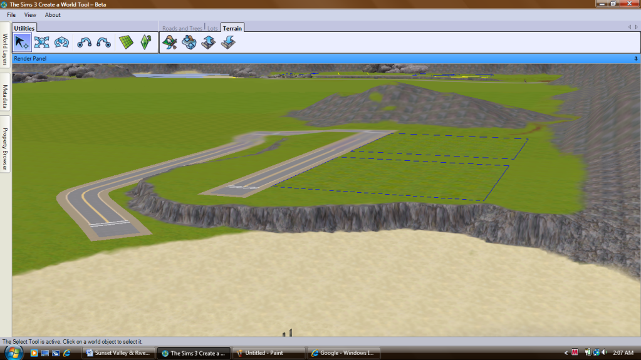Open the volume speaker tray icon
The width and height of the screenshot is (641, 360).
point(604,352)
